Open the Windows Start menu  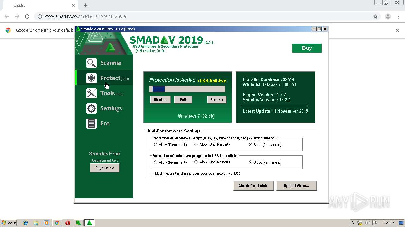9,223
